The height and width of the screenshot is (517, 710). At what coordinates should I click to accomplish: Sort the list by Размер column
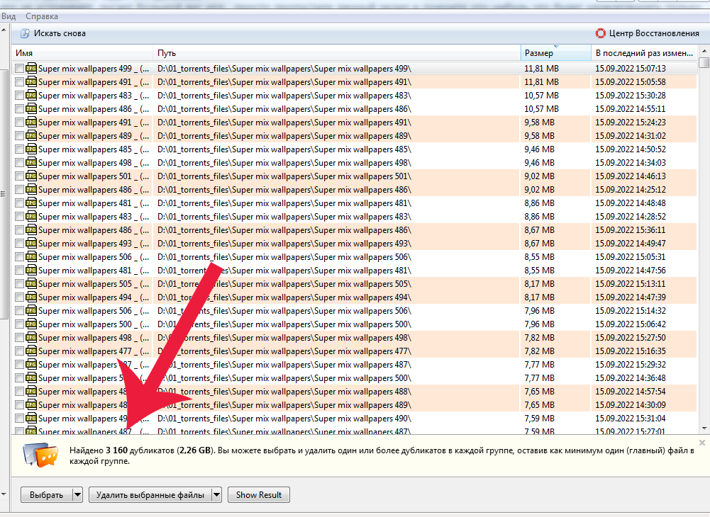click(x=555, y=53)
